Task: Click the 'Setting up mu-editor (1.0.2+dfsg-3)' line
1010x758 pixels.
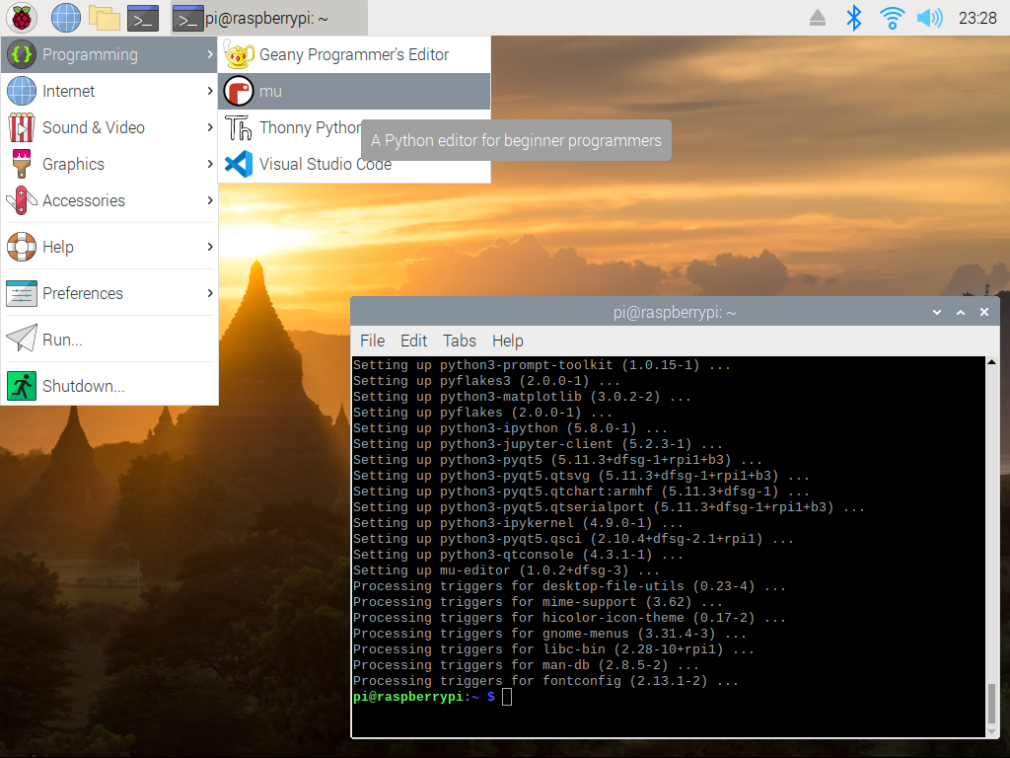Action: coord(506,570)
